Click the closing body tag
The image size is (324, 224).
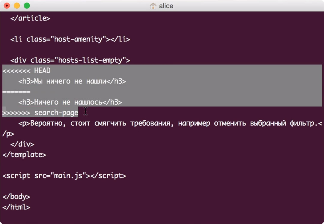tap(16, 197)
